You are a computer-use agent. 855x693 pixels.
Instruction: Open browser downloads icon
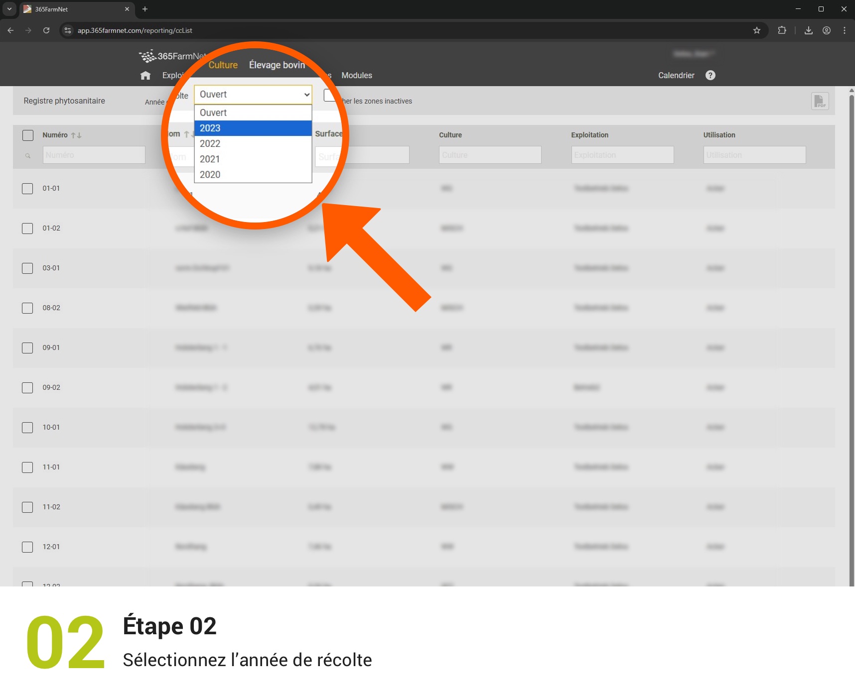pos(808,30)
